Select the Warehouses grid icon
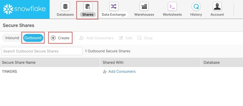The image size is (243, 106). 144,6
